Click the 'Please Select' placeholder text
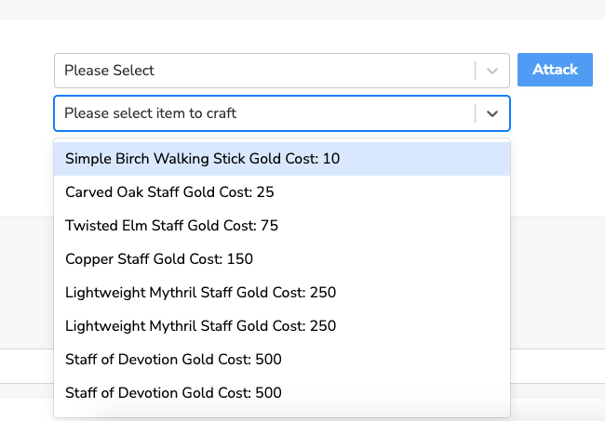This screenshot has height=421, width=605. [109, 71]
